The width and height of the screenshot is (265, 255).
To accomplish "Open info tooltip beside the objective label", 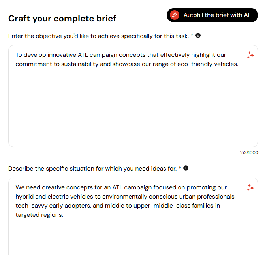I will [x=198, y=36].
